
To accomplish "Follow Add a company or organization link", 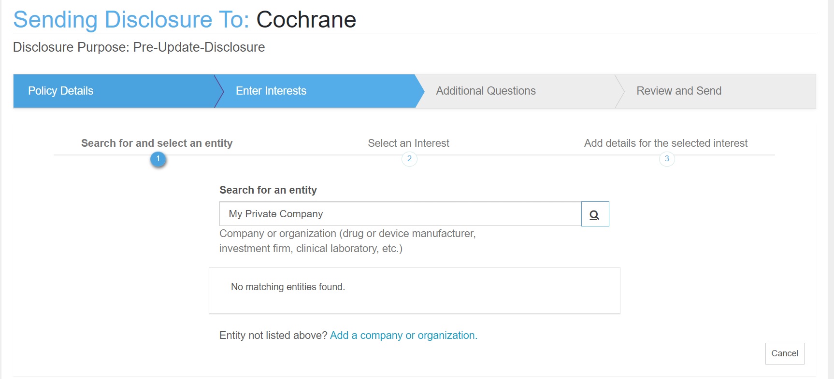I will (x=403, y=335).
